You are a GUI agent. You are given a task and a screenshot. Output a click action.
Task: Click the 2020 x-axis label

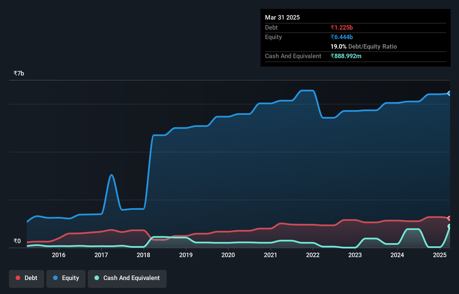pos(228,255)
